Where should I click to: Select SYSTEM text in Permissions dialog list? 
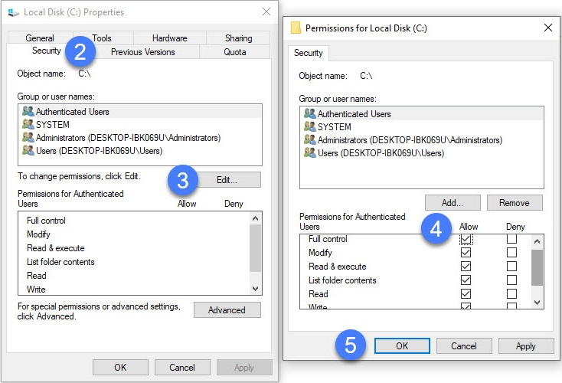coord(335,127)
